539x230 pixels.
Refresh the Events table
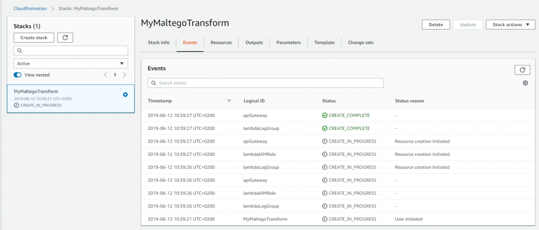522,70
